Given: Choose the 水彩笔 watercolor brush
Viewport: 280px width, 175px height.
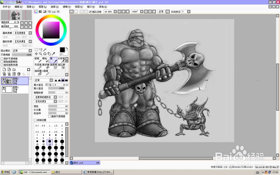Looking at the screenshot, I should click(x=61, y=60).
